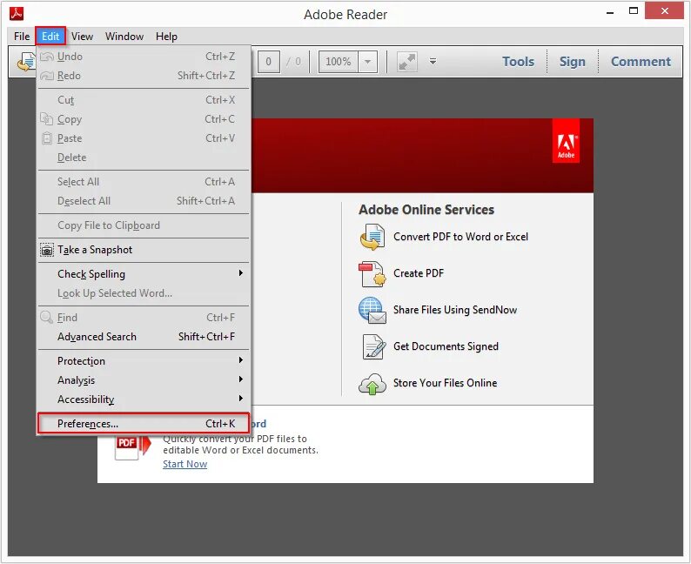Choose Advanced Search menu entry

pos(144,337)
